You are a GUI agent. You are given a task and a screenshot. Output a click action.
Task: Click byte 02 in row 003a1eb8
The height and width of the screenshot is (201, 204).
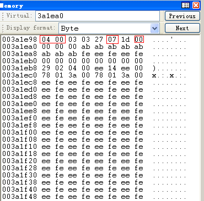pos(59,68)
